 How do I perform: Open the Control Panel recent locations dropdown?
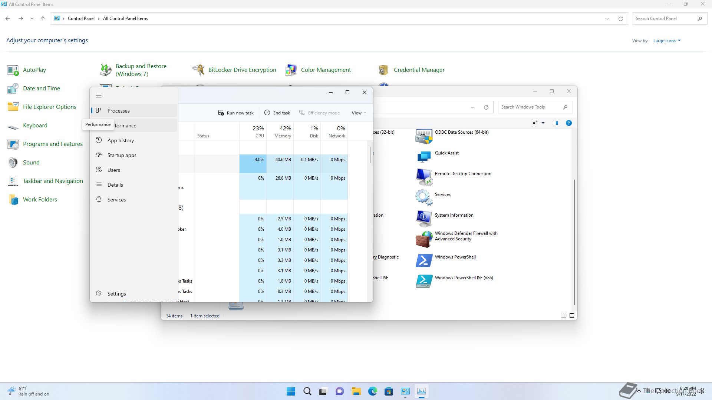coord(32,19)
